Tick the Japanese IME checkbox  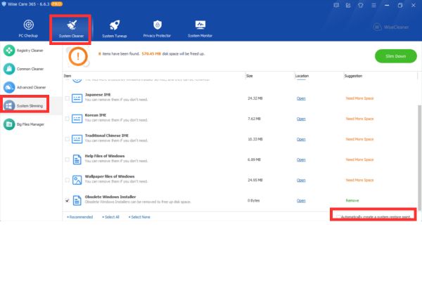tap(68, 98)
